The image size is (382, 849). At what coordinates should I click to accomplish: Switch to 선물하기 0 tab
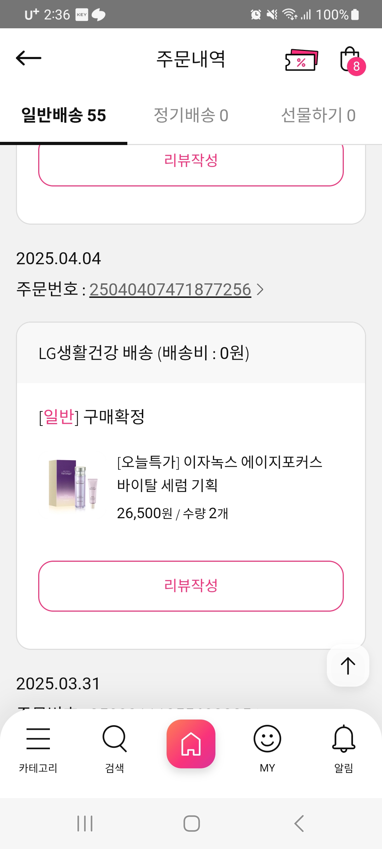pos(318,115)
